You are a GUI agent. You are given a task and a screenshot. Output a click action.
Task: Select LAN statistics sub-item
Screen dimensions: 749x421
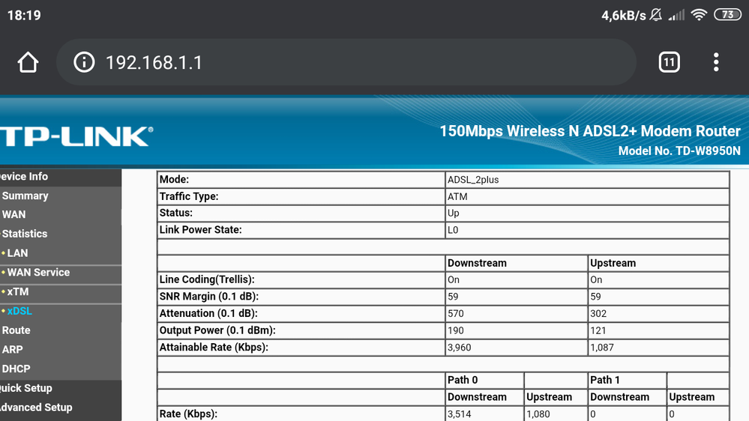click(x=18, y=253)
